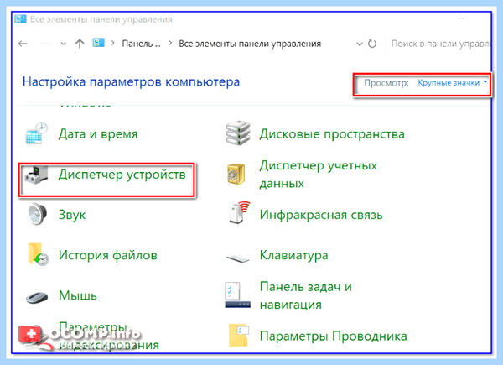Open 'Инфракрасная связь' link
This screenshot has height=365, width=503.
pyautogui.click(x=321, y=215)
